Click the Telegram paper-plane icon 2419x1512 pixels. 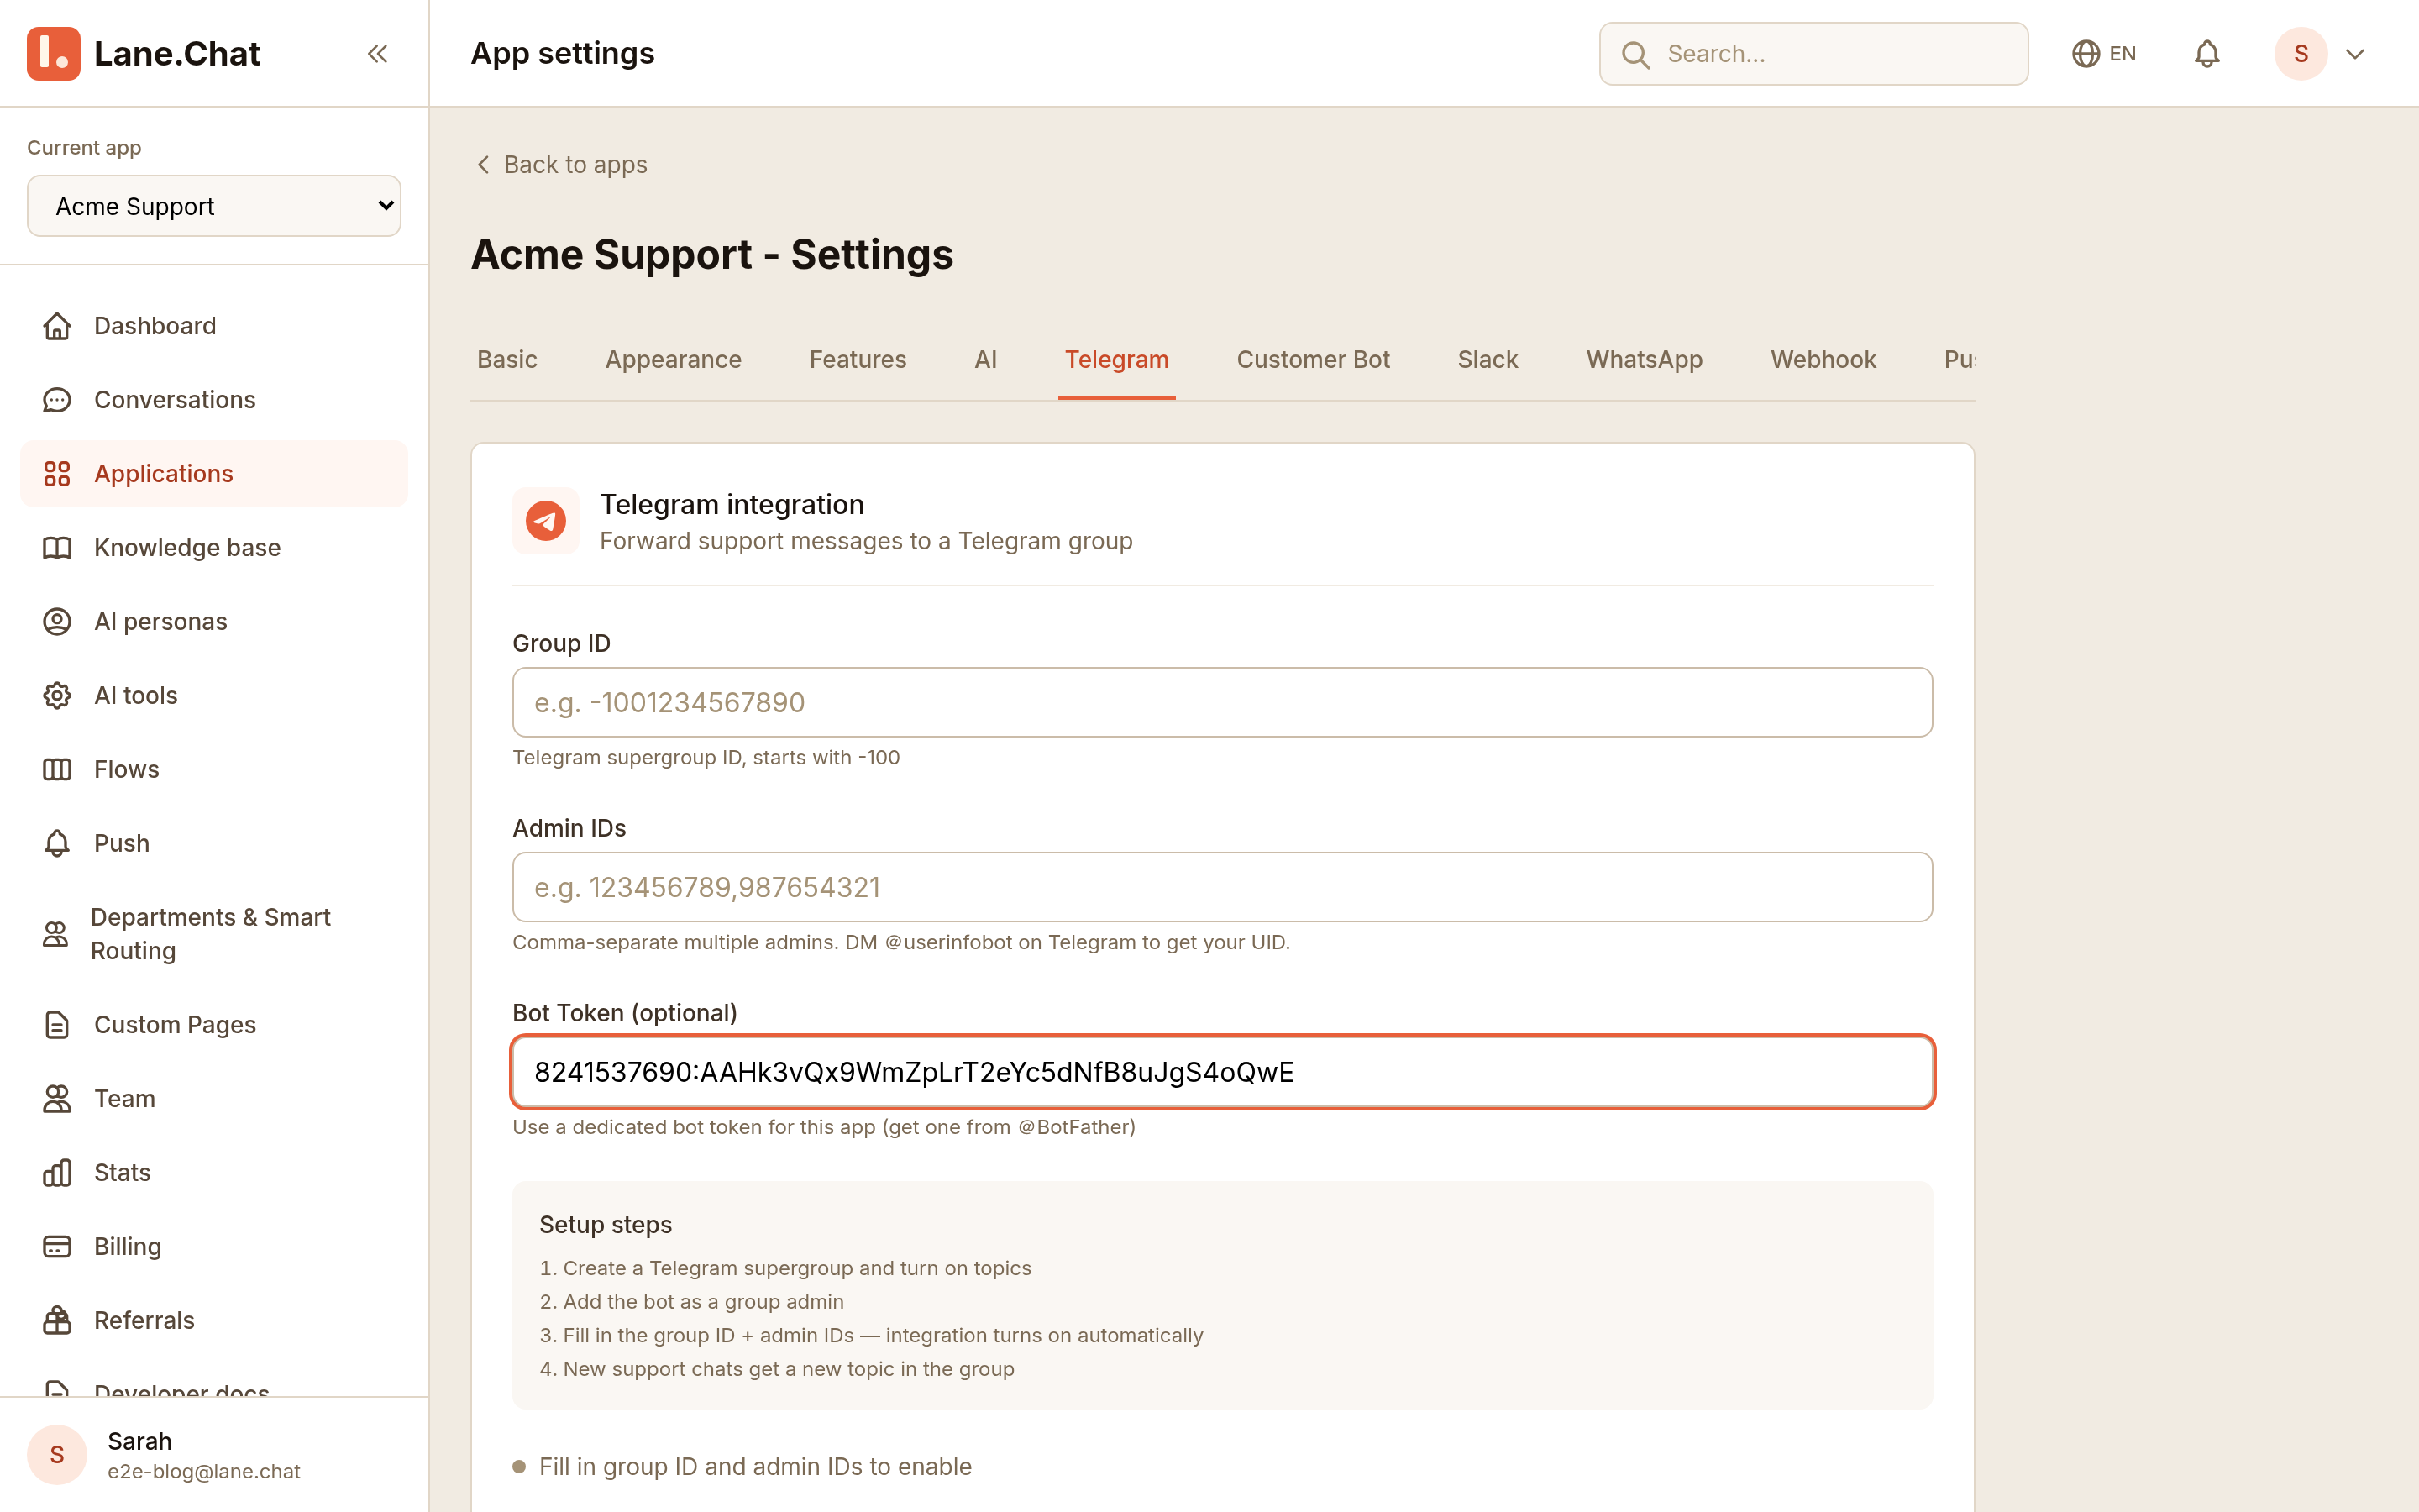click(x=546, y=521)
